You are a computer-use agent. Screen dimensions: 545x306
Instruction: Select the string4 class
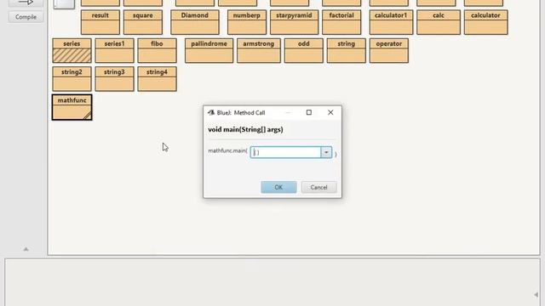click(x=157, y=79)
